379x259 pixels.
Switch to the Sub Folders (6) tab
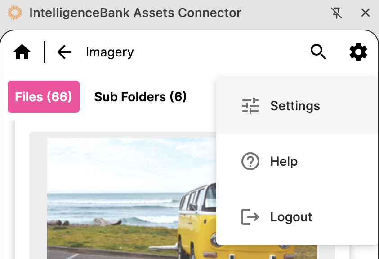[x=140, y=96]
